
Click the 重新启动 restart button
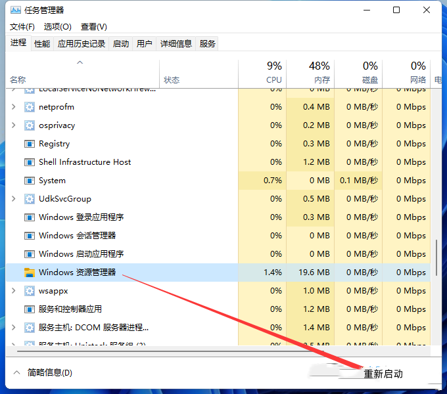(x=383, y=374)
